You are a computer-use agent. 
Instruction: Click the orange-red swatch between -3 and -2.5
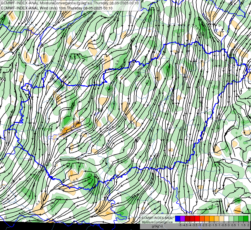click(202, 219)
